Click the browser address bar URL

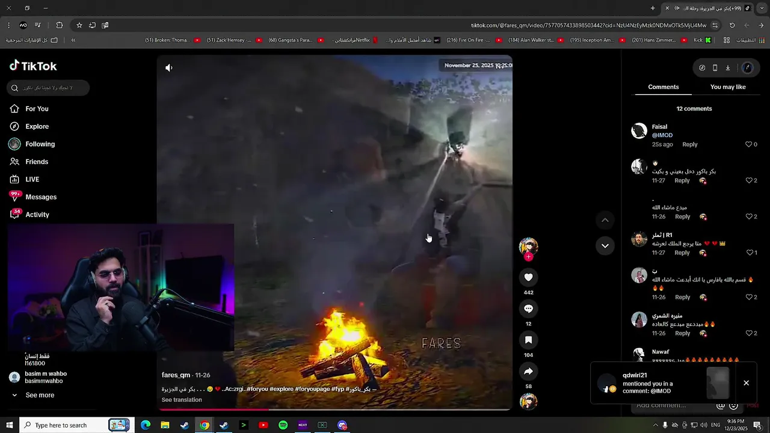click(x=588, y=25)
